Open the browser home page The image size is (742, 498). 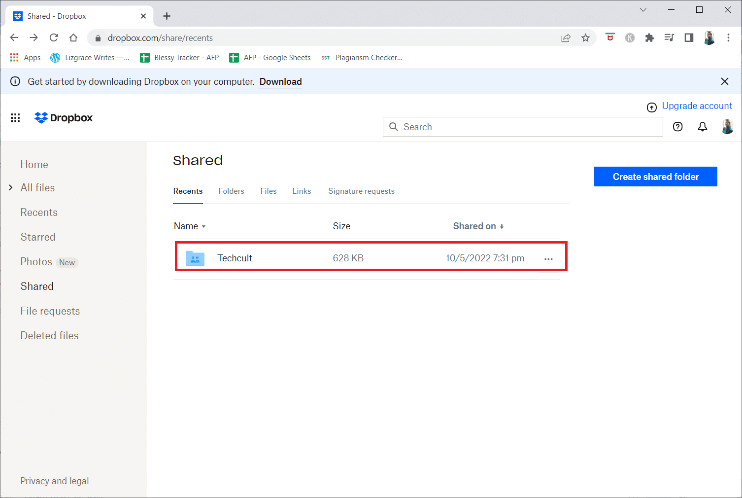73,38
